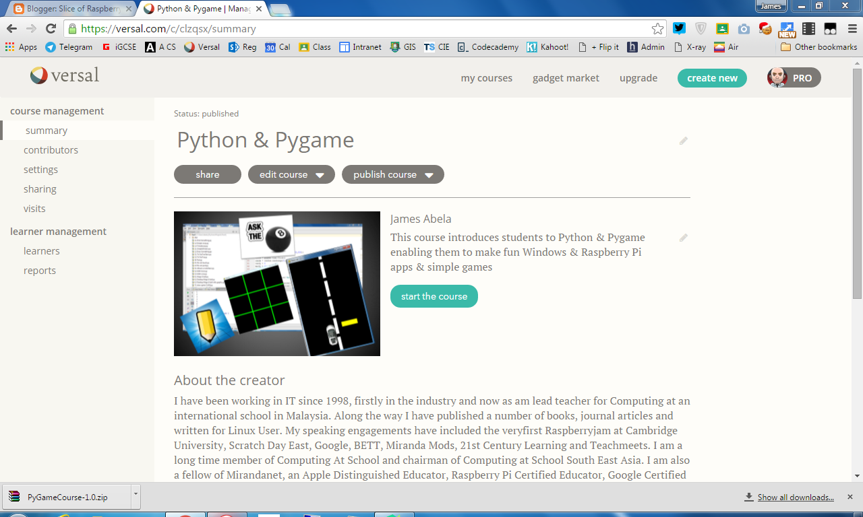Click the James profile button in title bar
Image resolution: width=863 pixels, height=517 pixels.
771,6
